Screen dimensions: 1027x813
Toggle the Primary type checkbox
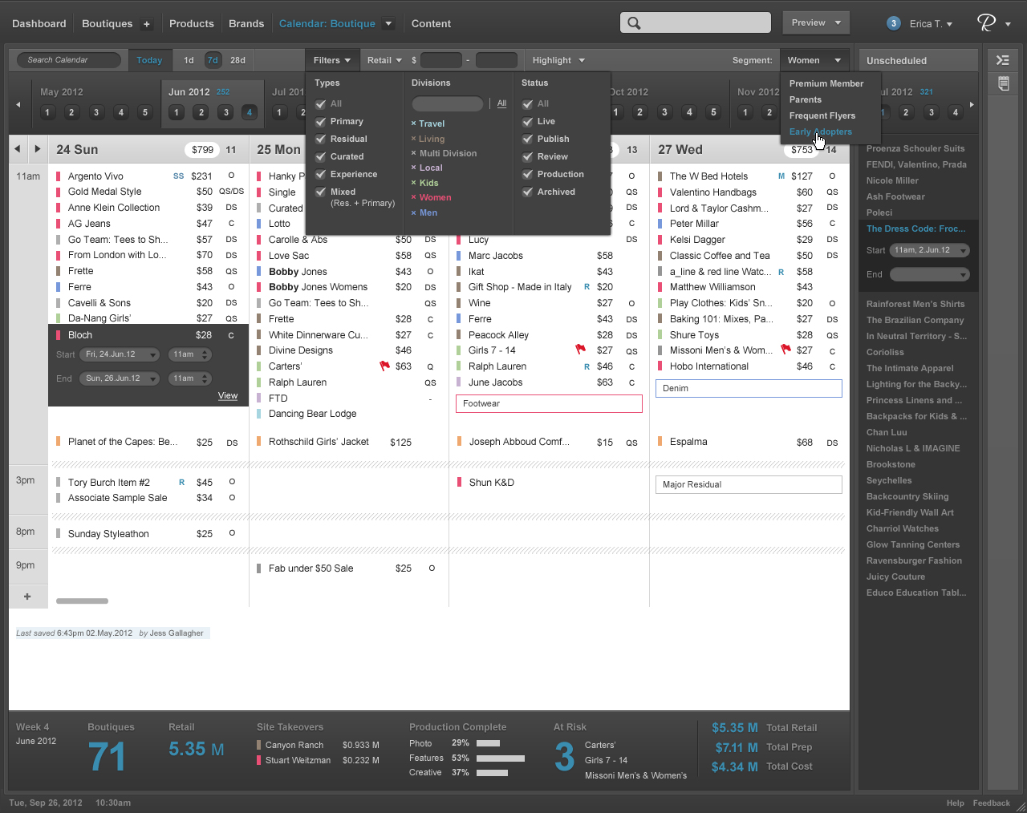[x=321, y=122]
